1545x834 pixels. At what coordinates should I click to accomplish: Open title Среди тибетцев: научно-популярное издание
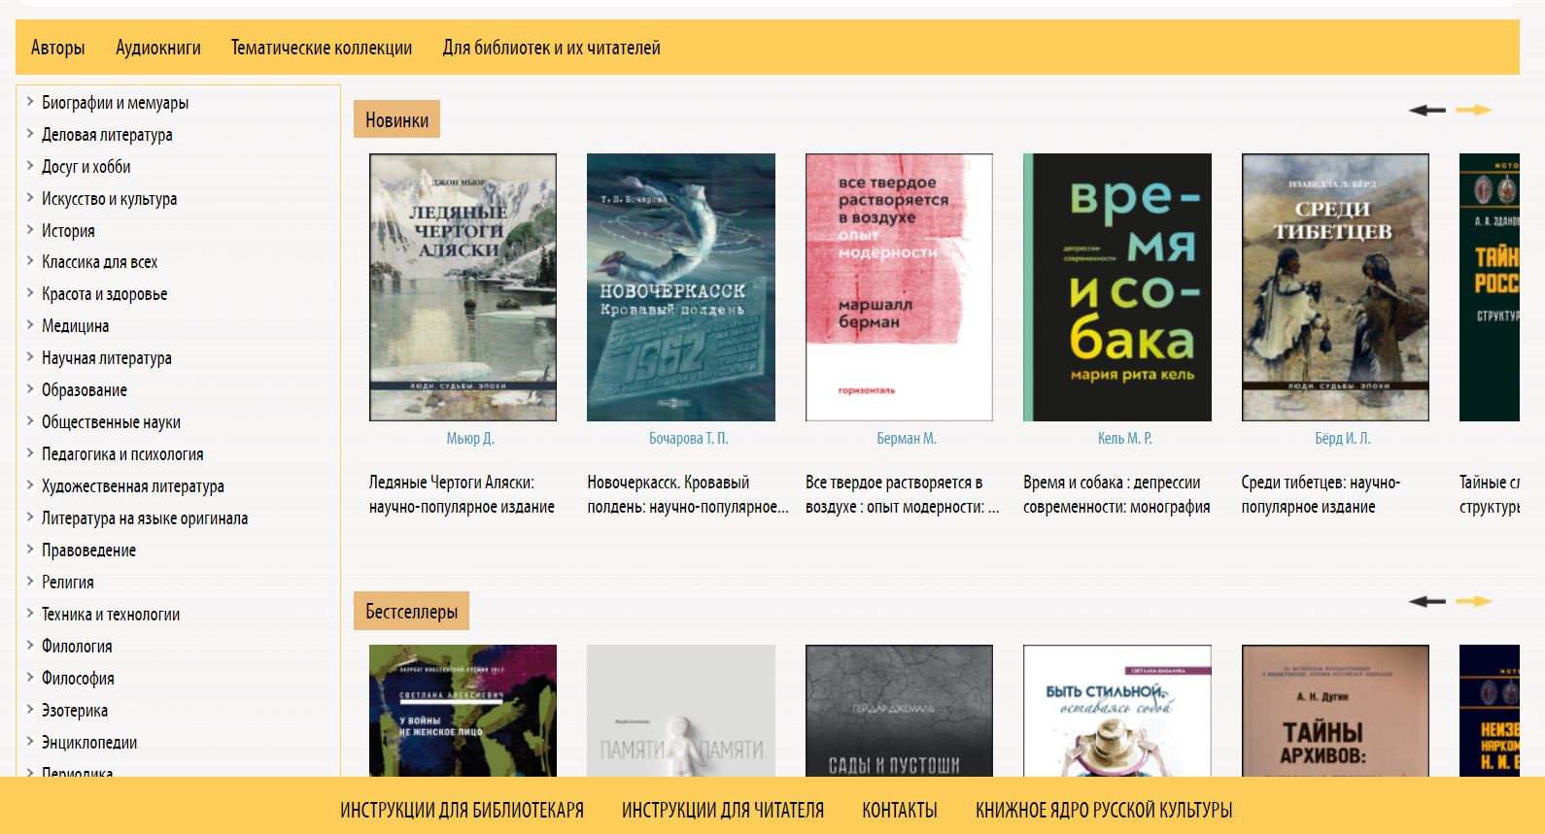[x=1321, y=495]
